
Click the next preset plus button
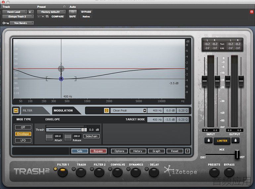[x=43, y=17]
